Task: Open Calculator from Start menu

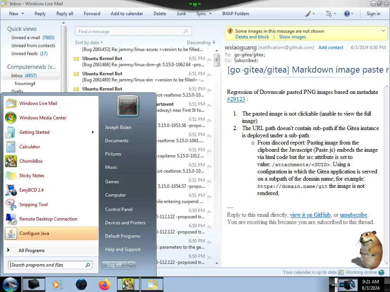Action: pyautogui.click(x=51, y=146)
